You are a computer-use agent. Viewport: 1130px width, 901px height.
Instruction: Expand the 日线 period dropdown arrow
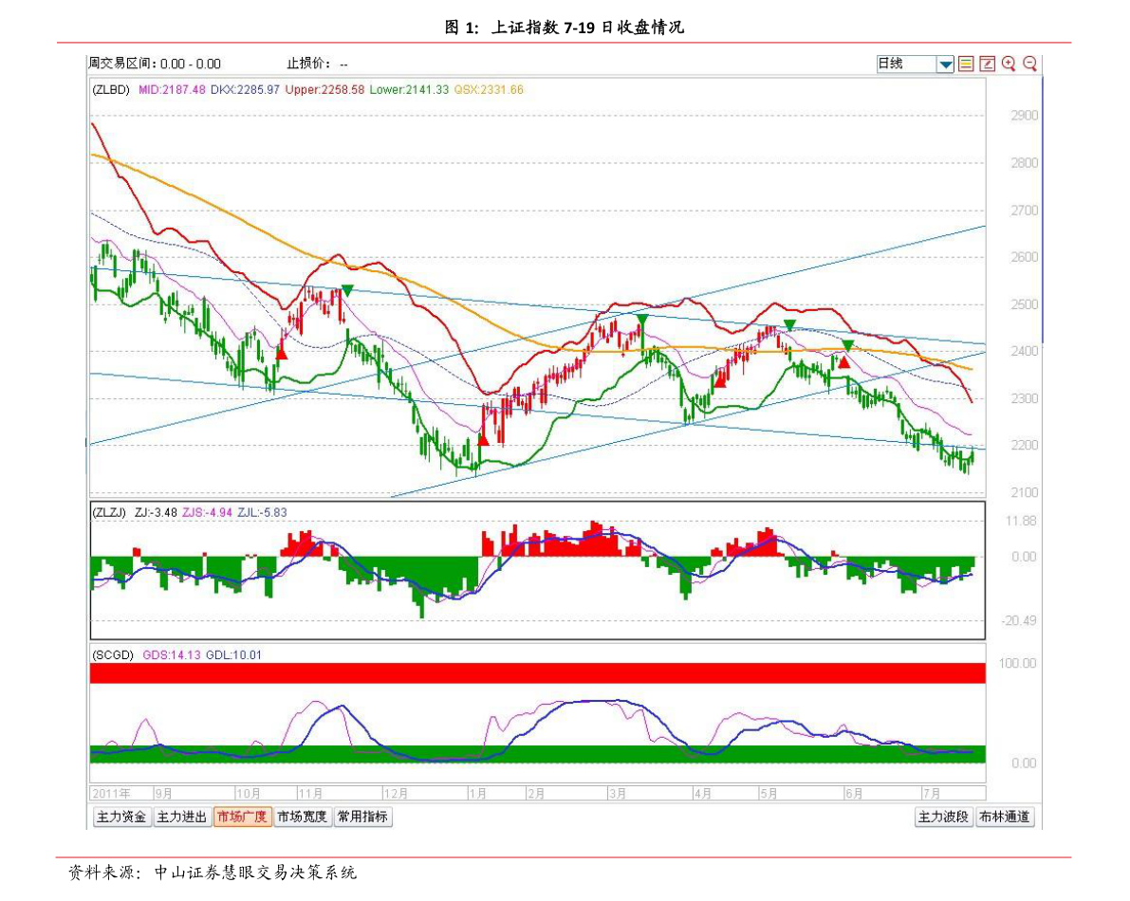[945, 64]
